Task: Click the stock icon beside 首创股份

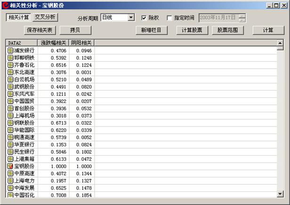Action: click(x=10, y=108)
